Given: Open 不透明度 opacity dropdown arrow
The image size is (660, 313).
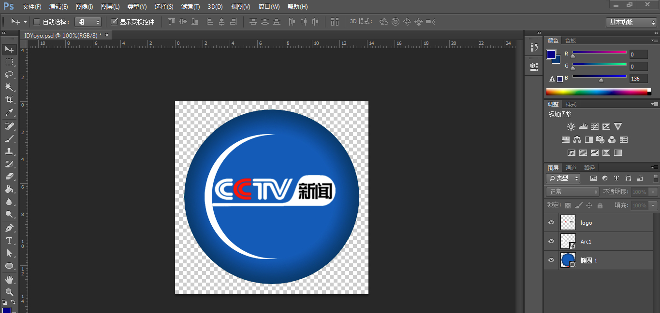Looking at the screenshot, I should pyautogui.click(x=654, y=192).
